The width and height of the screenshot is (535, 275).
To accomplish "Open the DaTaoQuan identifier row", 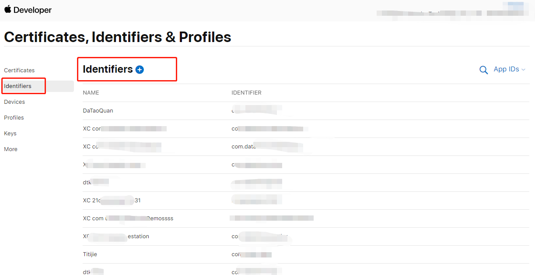I will click(306, 111).
